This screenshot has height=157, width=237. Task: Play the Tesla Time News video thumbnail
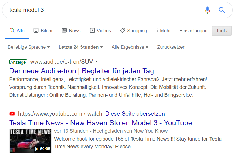(30, 141)
